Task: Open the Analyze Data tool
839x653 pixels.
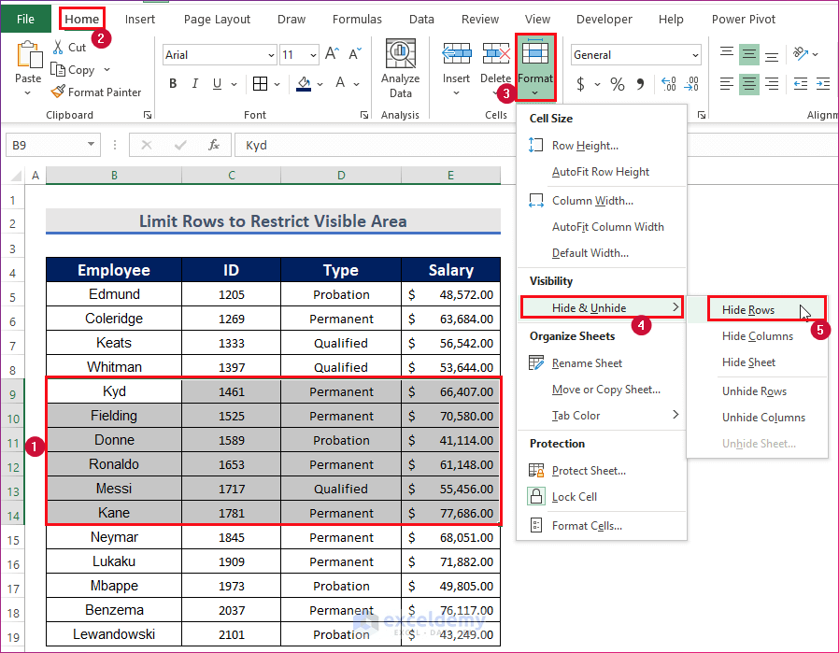Action: (401, 67)
